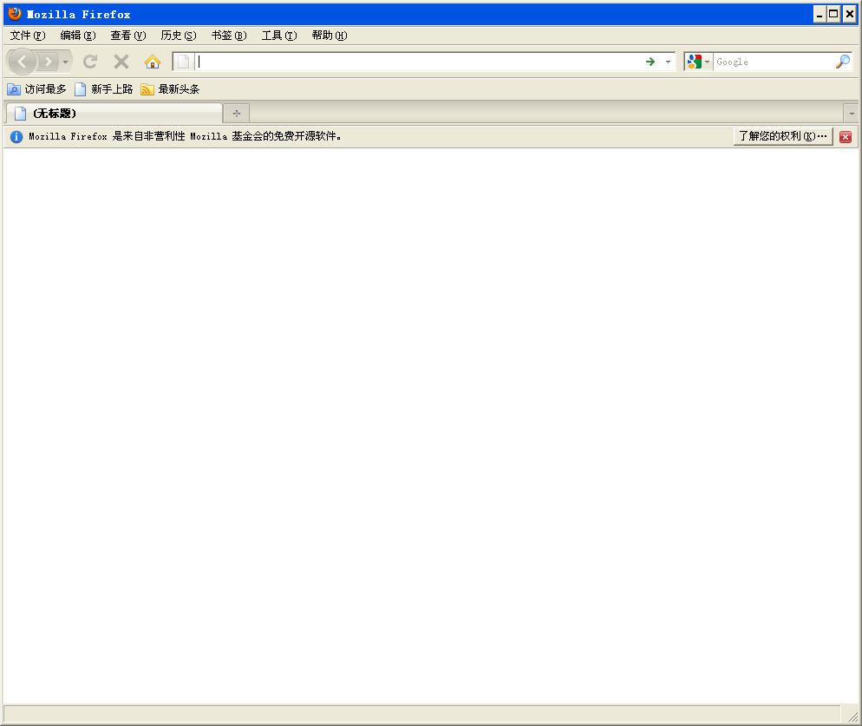862x726 pixels.
Task: Open the 帮助 menu
Action: [x=330, y=36]
